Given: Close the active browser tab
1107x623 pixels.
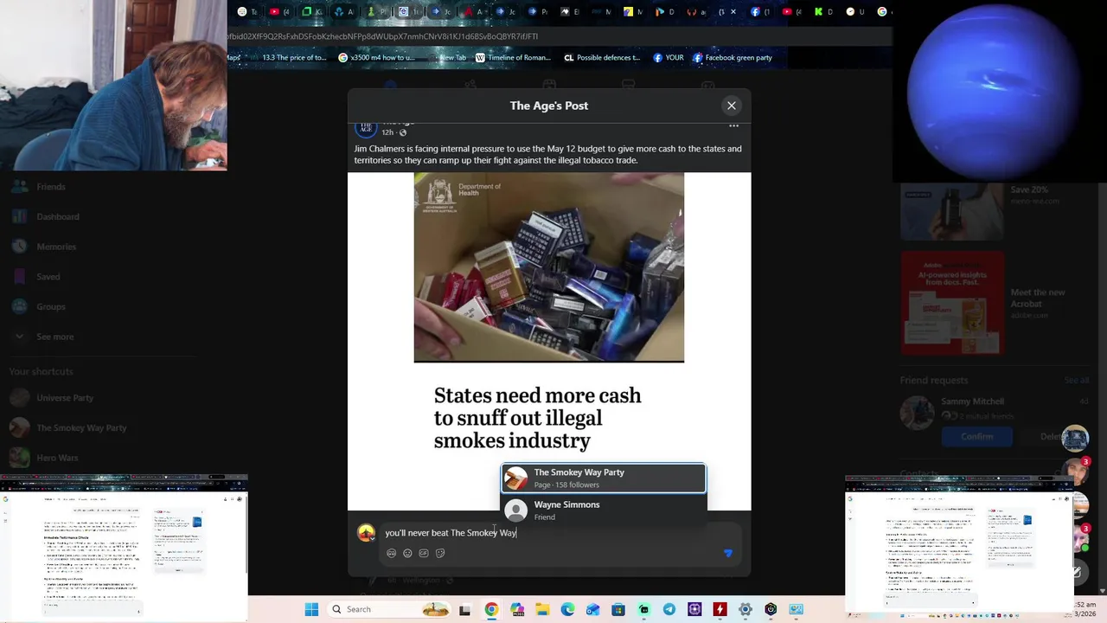Looking at the screenshot, I should pyautogui.click(x=734, y=12).
